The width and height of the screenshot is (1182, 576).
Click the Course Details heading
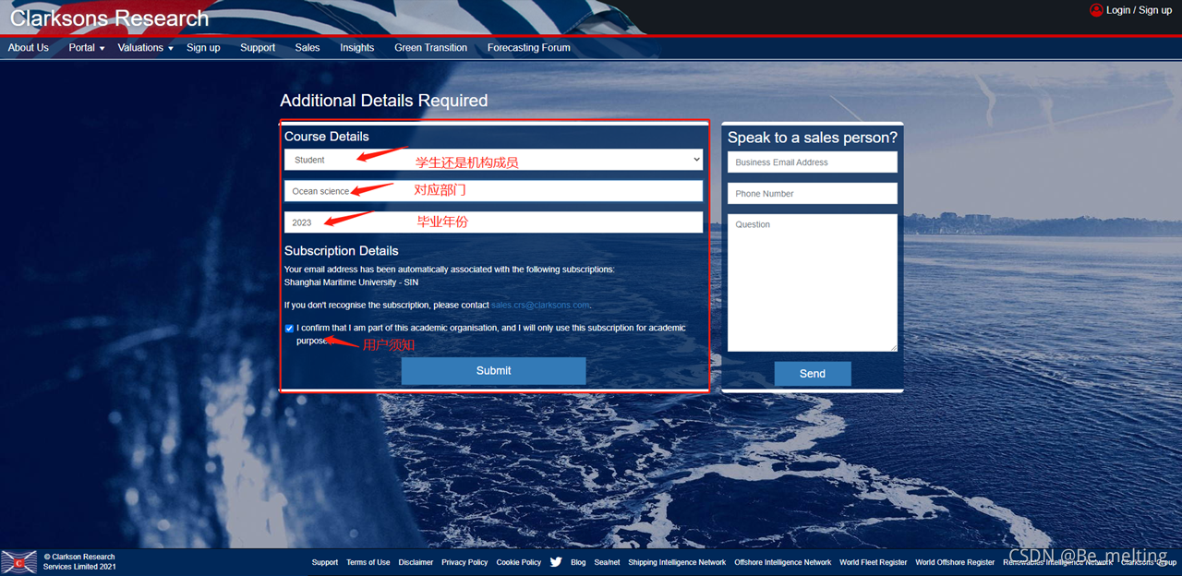pos(327,137)
